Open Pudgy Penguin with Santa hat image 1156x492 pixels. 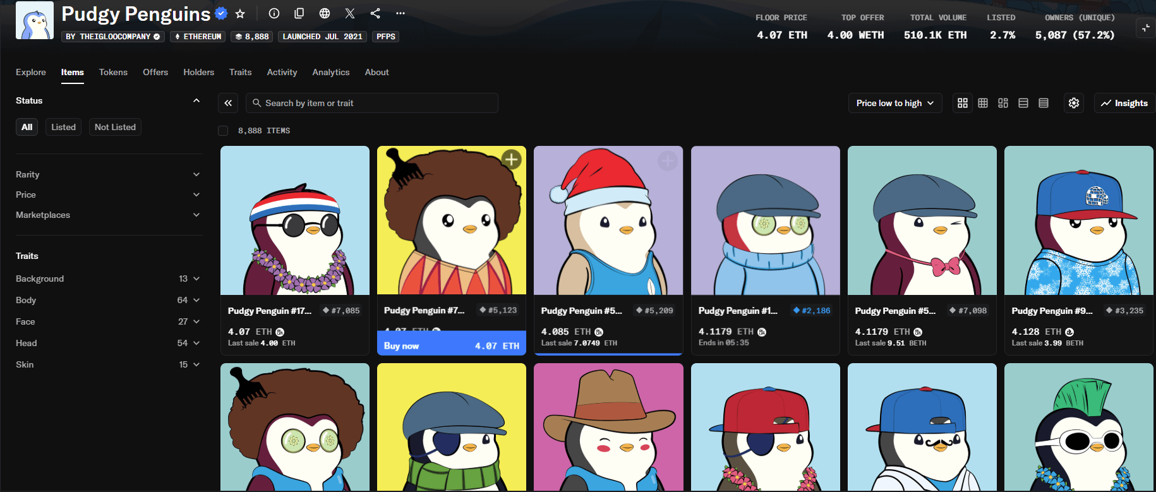pos(608,220)
